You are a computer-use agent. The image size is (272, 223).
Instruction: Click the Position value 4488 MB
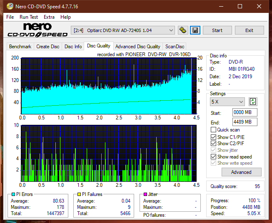[251, 207]
